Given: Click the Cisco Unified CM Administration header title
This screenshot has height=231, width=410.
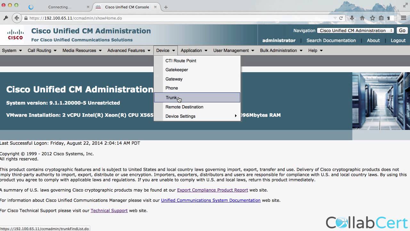Looking at the screenshot, I should [x=91, y=31].
